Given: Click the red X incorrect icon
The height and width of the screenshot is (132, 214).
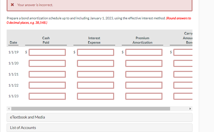Looking at the screenshot, I should coord(12,5).
